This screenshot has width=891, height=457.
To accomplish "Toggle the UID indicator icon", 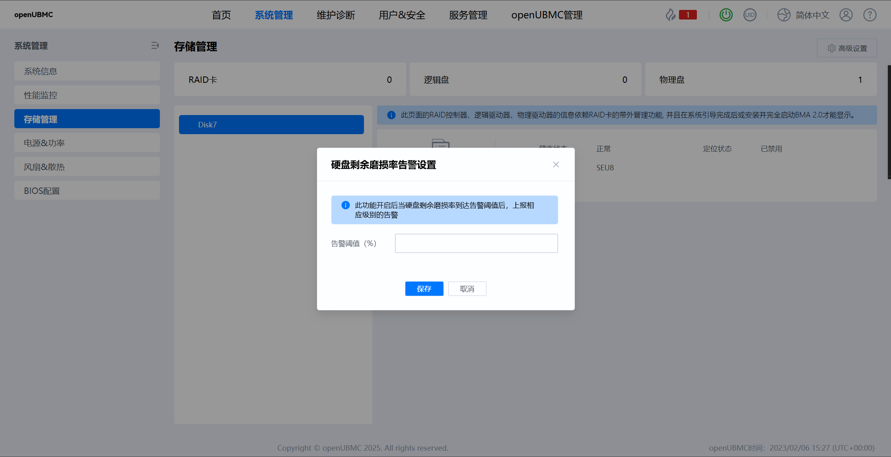I will [x=750, y=15].
